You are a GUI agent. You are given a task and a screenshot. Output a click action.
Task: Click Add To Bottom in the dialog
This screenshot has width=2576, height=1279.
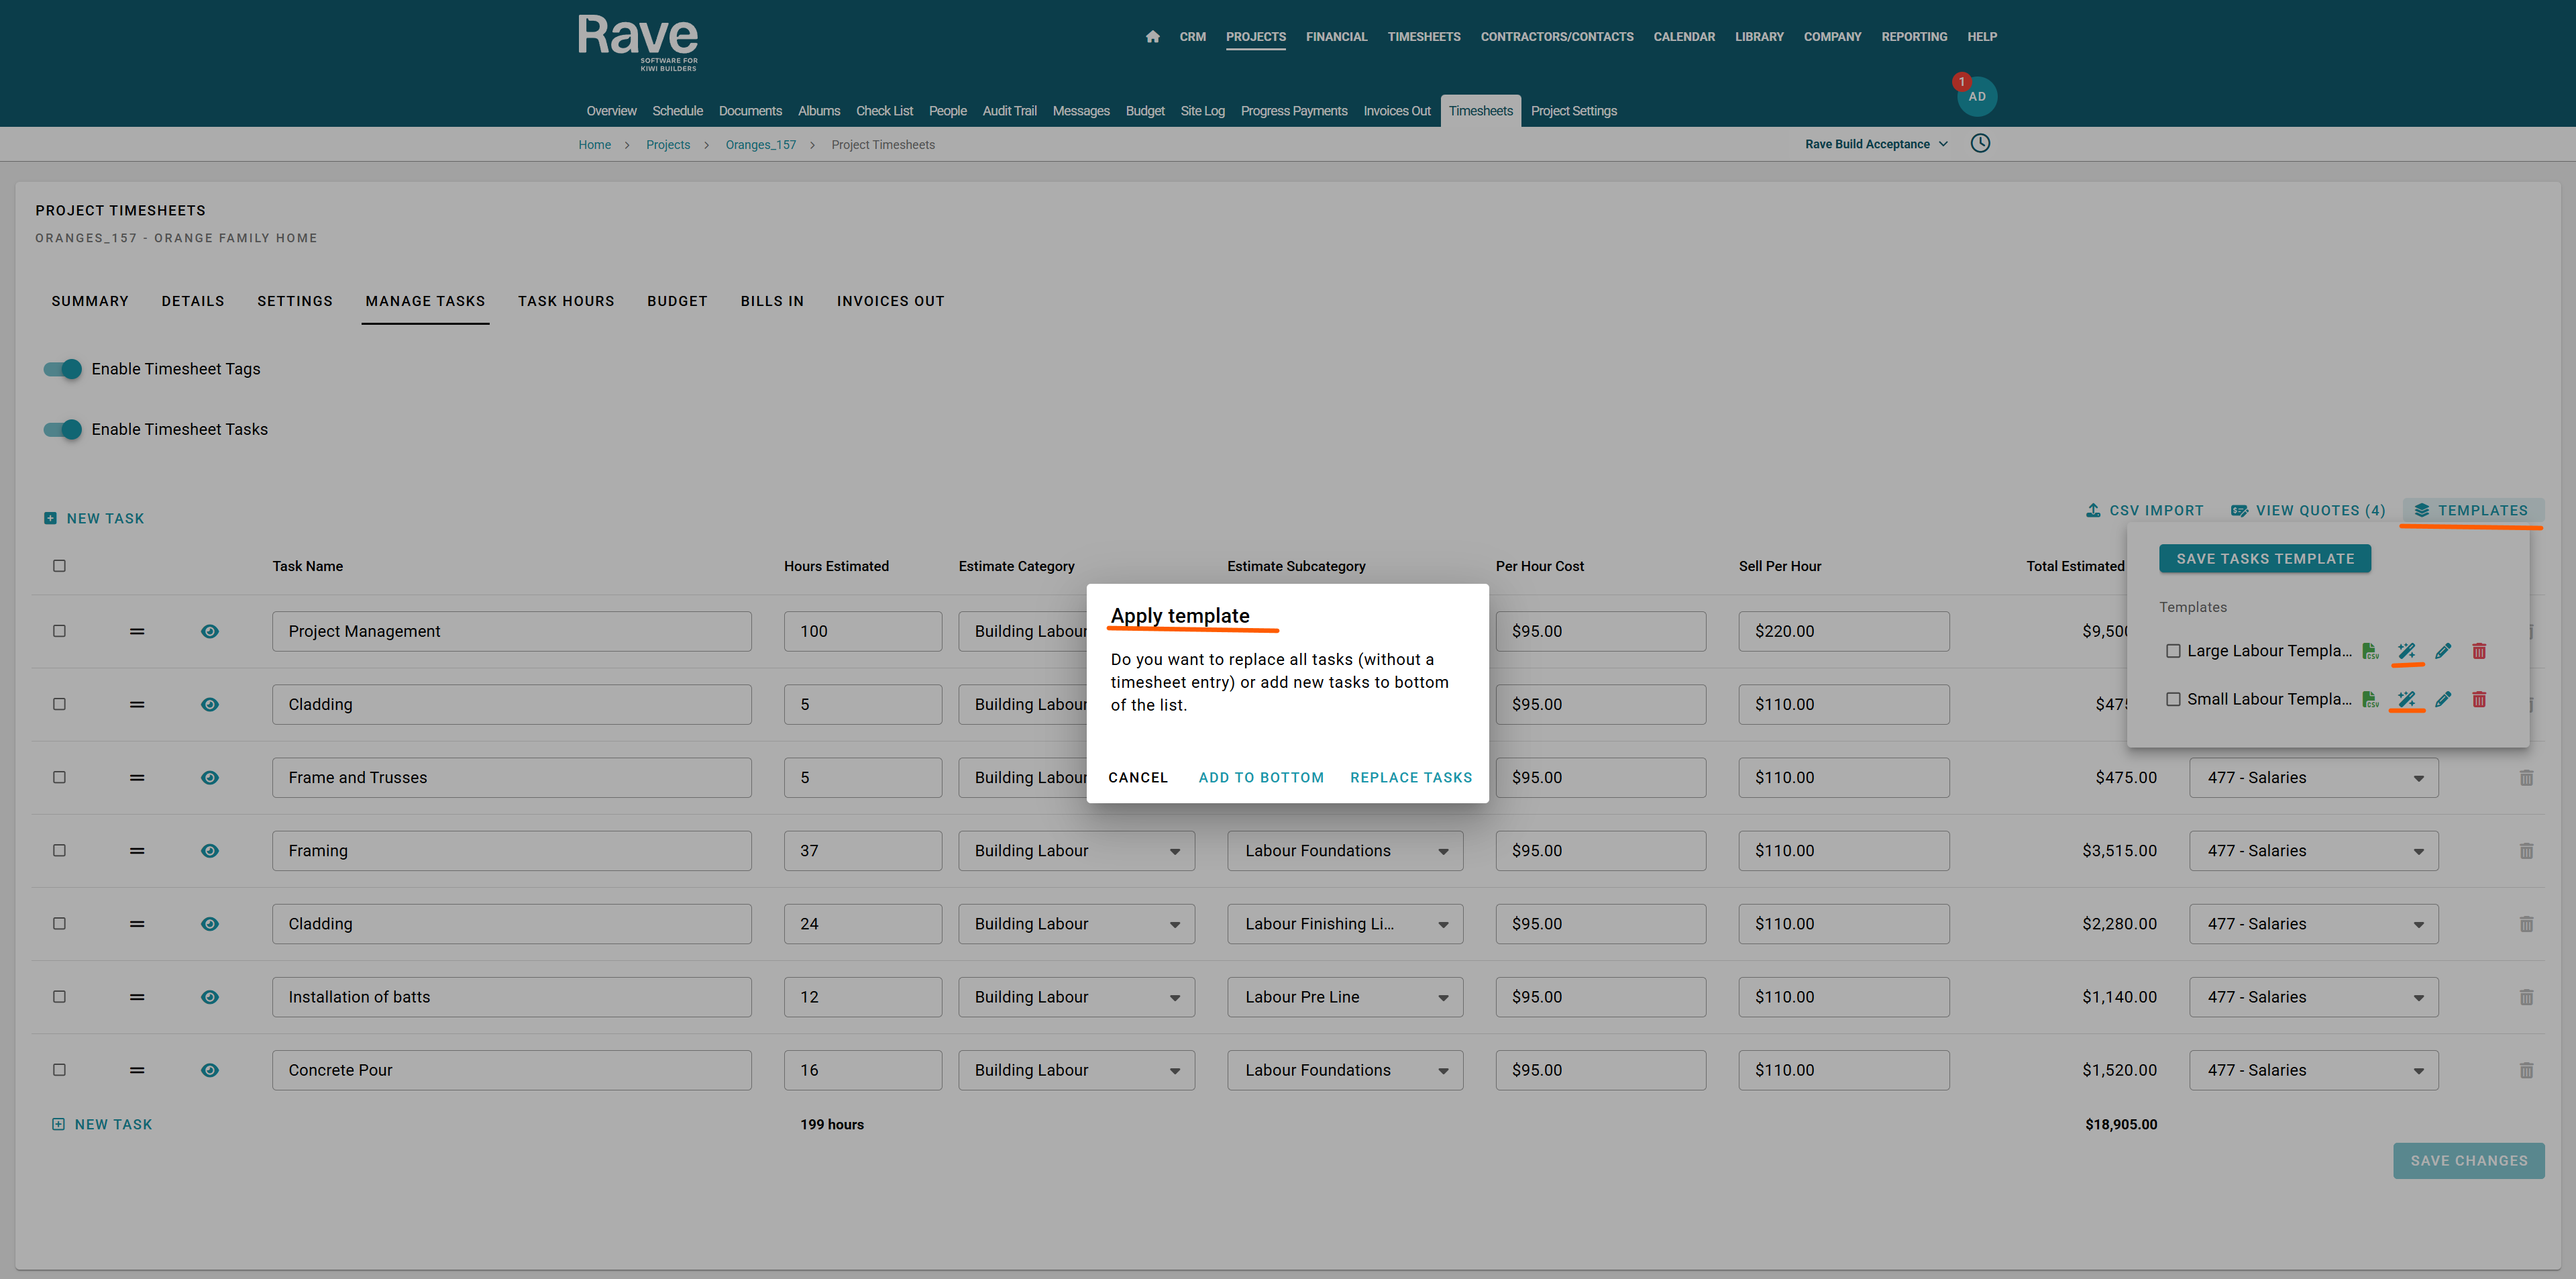click(x=1261, y=777)
